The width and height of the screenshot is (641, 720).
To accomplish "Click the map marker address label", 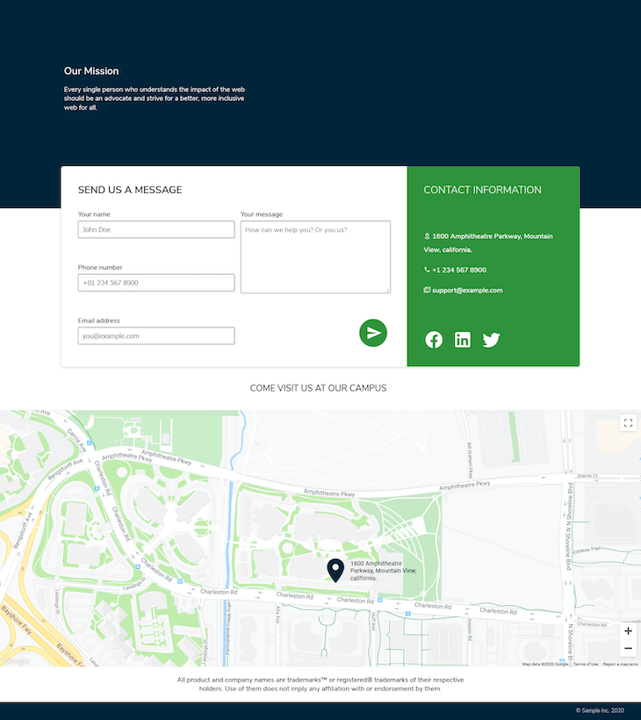I will pyautogui.click(x=384, y=571).
